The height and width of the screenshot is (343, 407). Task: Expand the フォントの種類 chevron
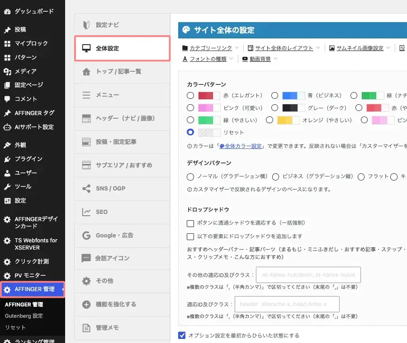[x=231, y=59]
